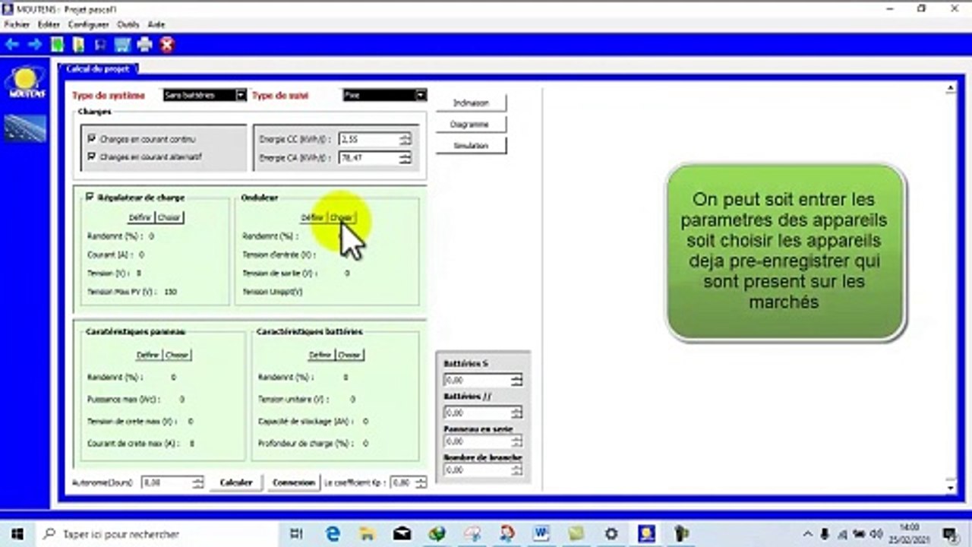Toggle Charges en courant alternatif checkbox
972x547 pixels.
pos(92,157)
